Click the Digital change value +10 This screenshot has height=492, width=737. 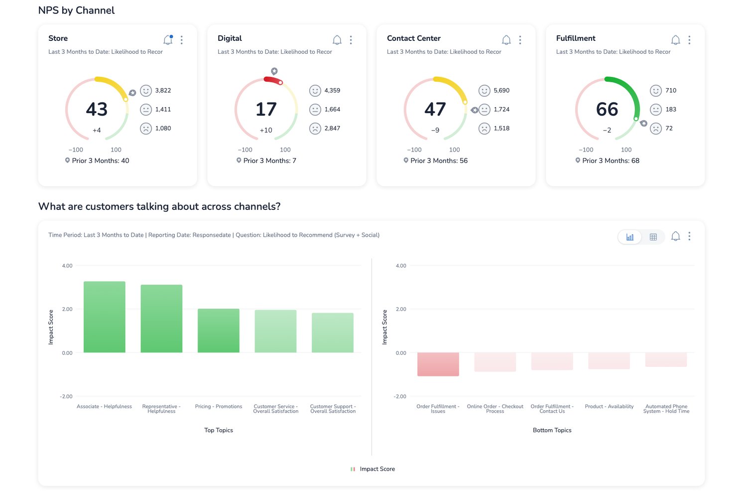tap(266, 130)
